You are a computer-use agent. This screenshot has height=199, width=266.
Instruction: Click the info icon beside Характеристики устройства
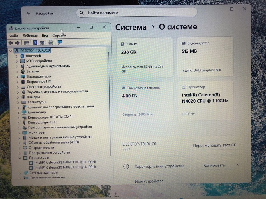click(126, 167)
